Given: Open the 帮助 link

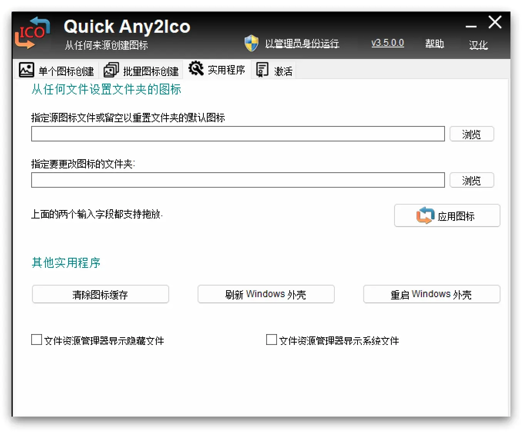Looking at the screenshot, I should 435,44.
